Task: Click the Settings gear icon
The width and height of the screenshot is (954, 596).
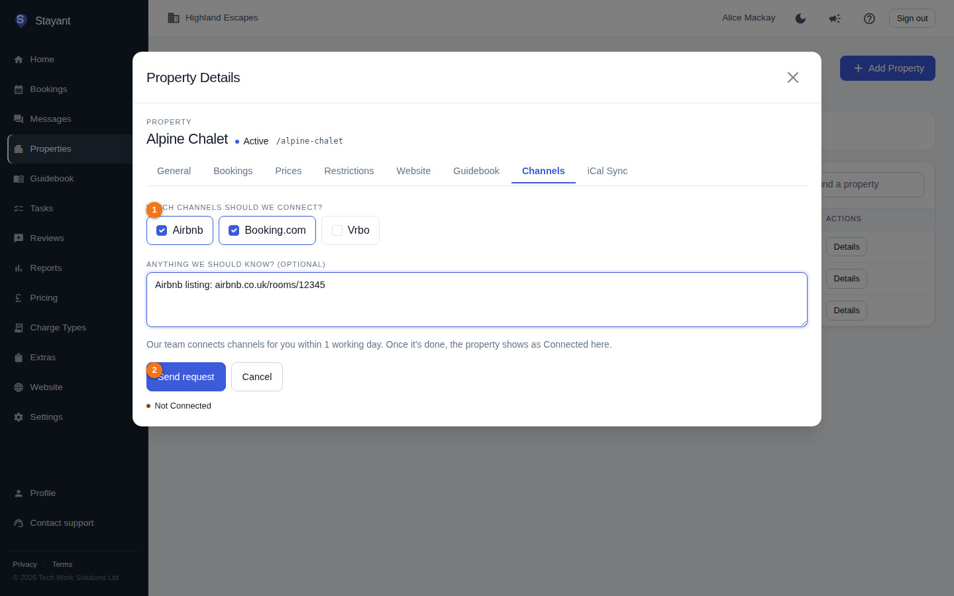Action: coord(19,417)
